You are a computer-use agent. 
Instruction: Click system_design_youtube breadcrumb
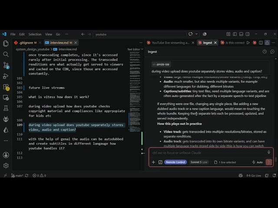pos(33,49)
